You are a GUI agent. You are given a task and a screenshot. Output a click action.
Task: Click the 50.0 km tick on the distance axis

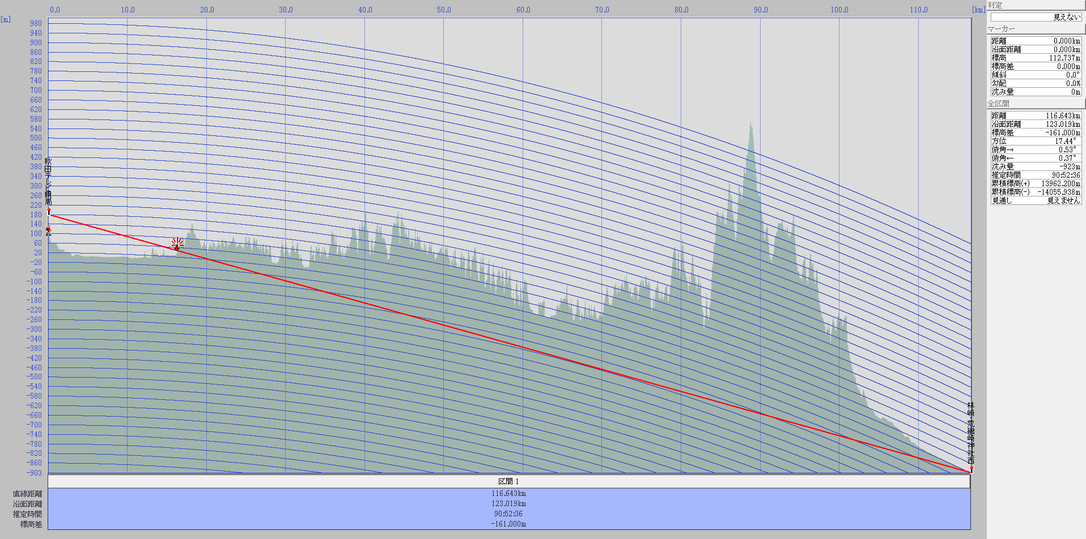tap(444, 10)
